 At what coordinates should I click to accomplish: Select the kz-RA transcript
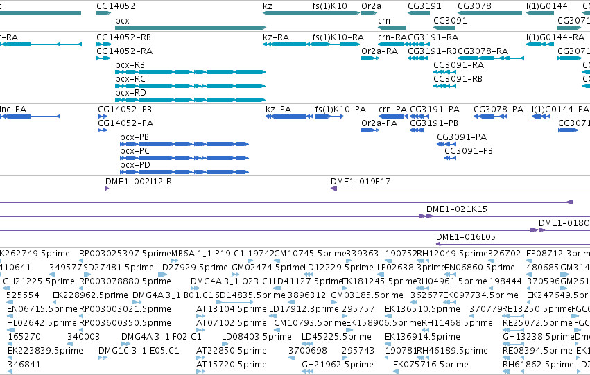click(287, 44)
